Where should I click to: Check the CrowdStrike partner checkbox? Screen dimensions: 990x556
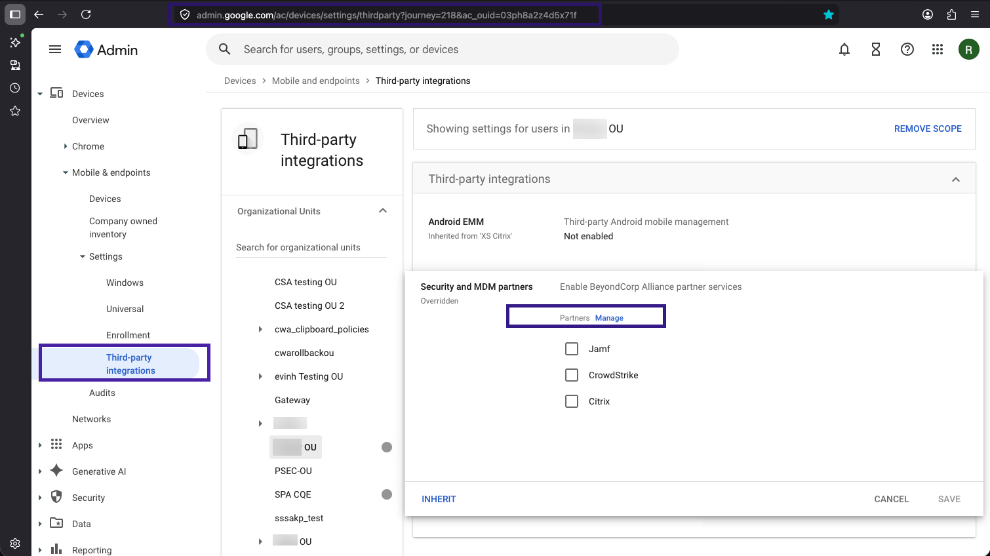tap(572, 375)
